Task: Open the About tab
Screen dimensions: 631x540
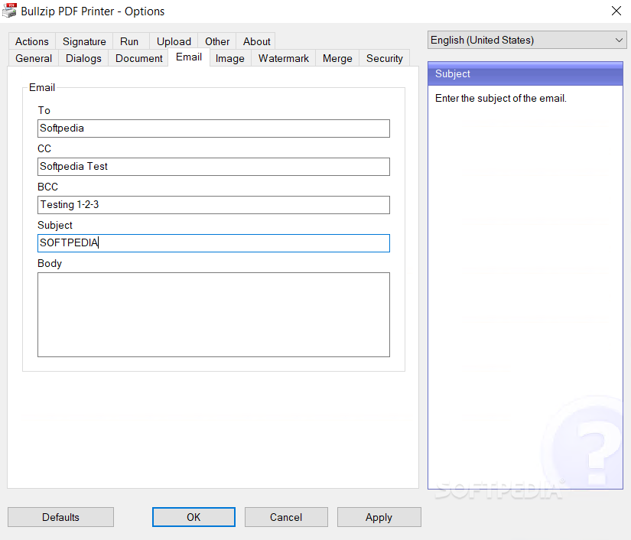Action: (x=256, y=41)
